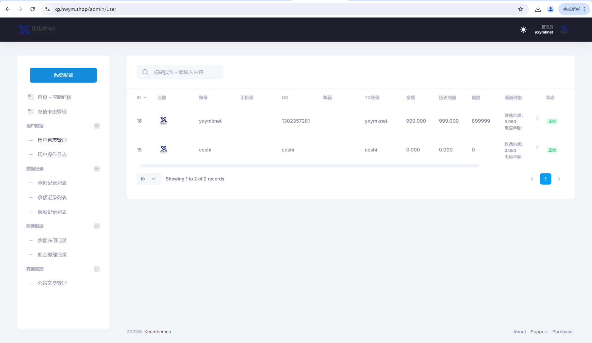Open the Support link in the footer

point(539,332)
